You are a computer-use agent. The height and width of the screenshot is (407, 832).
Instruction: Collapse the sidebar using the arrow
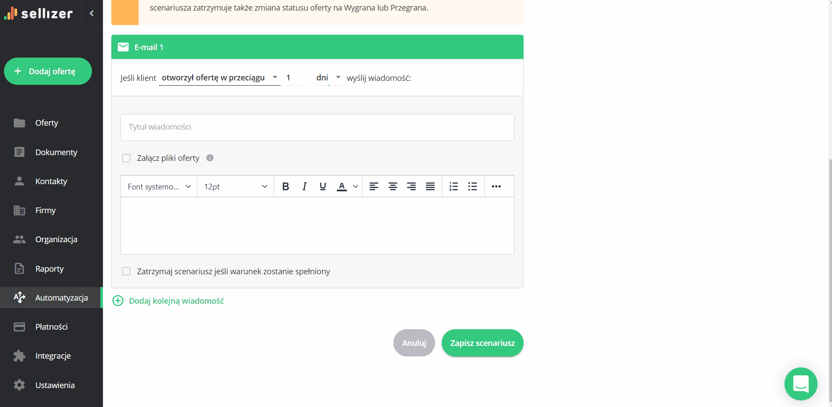92,13
